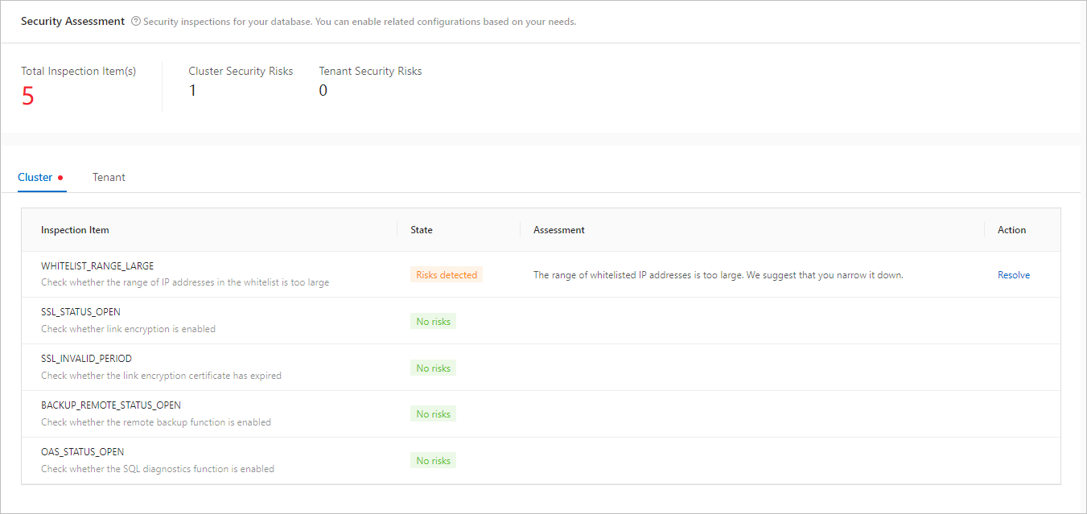Click the Security Assessment page title
Screen dimensions: 1087x514
[72, 22]
